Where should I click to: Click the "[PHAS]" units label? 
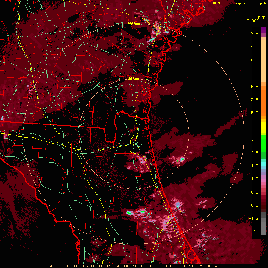tap(252, 21)
